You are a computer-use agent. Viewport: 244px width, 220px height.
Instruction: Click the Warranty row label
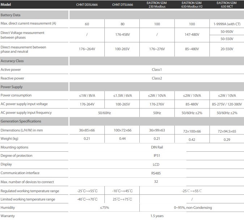(x=8, y=216)
